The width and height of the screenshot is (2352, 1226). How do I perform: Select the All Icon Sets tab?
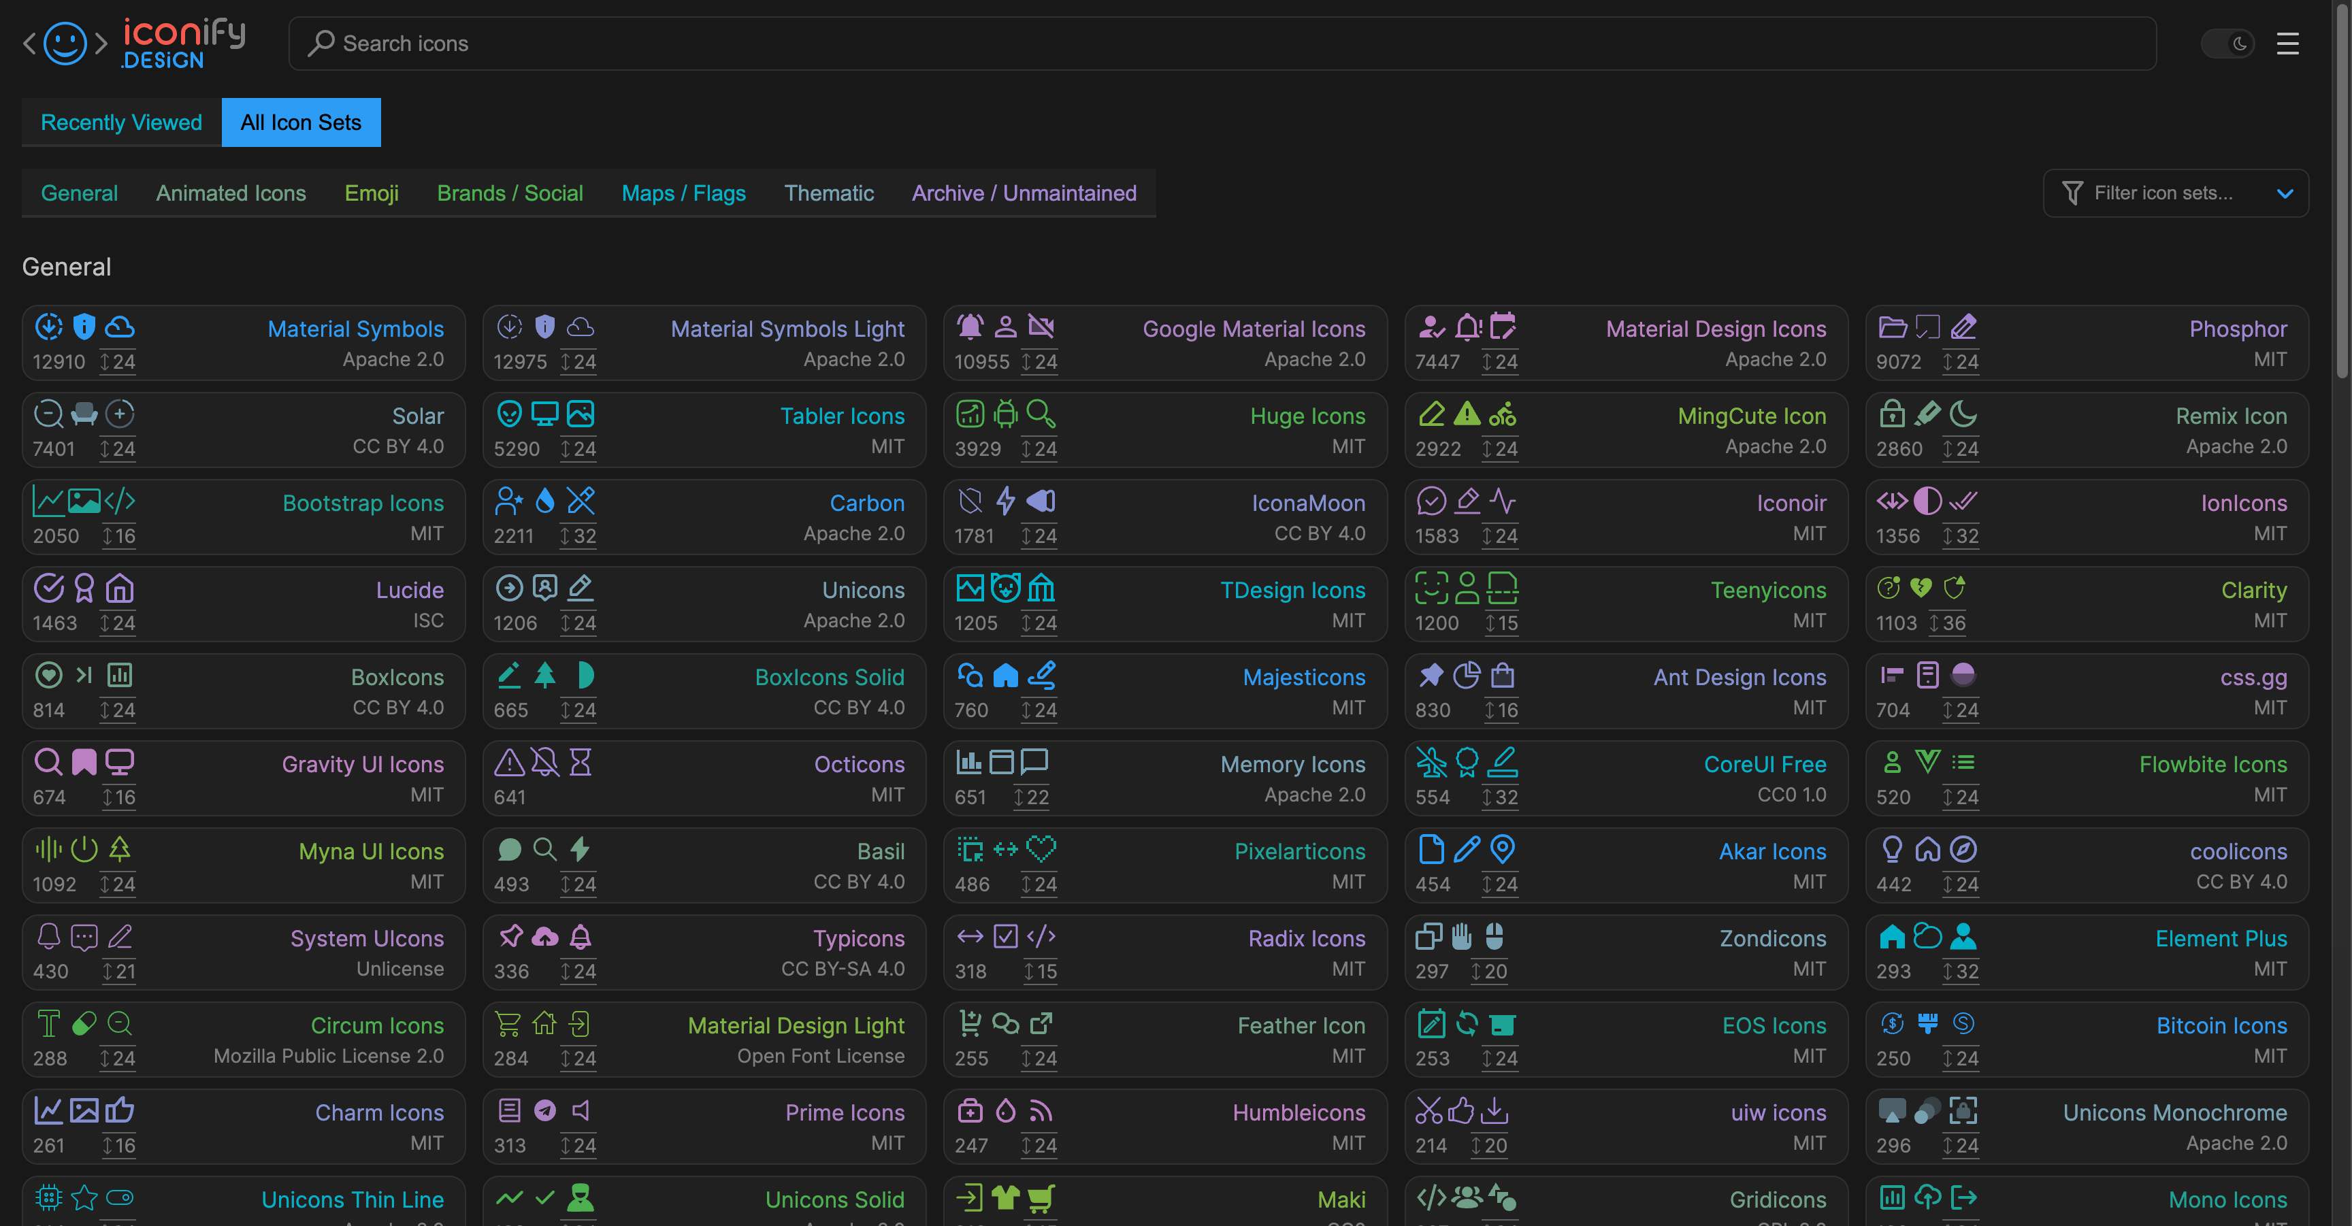301,122
